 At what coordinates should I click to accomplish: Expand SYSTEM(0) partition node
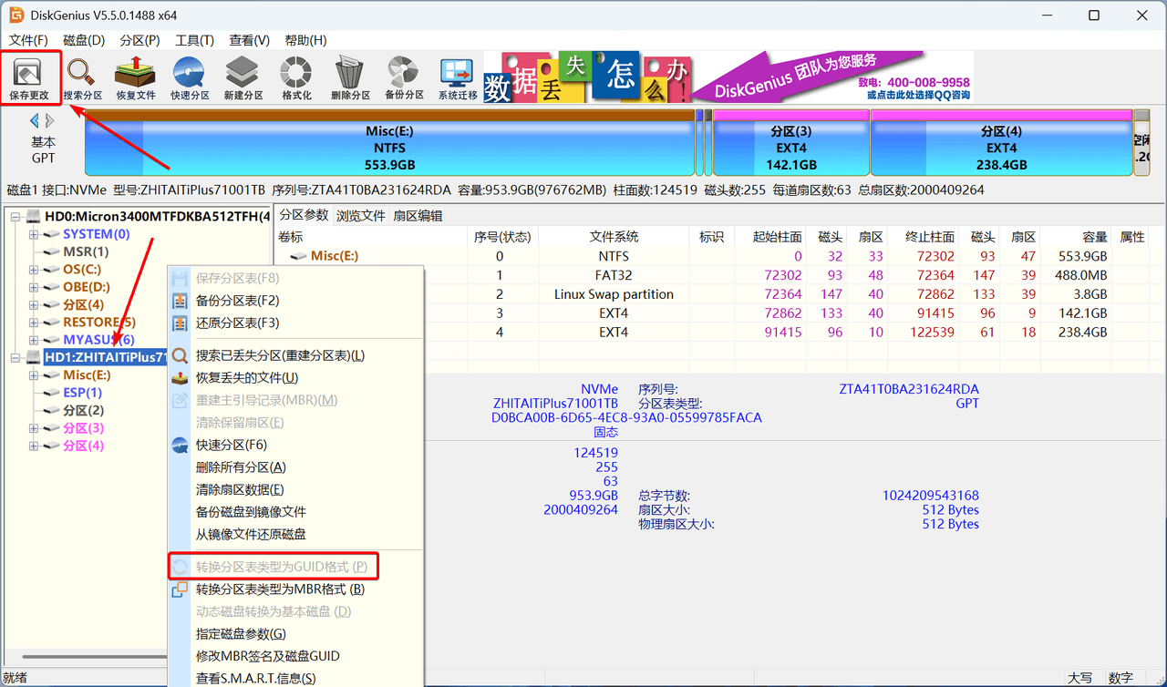(x=34, y=234)
